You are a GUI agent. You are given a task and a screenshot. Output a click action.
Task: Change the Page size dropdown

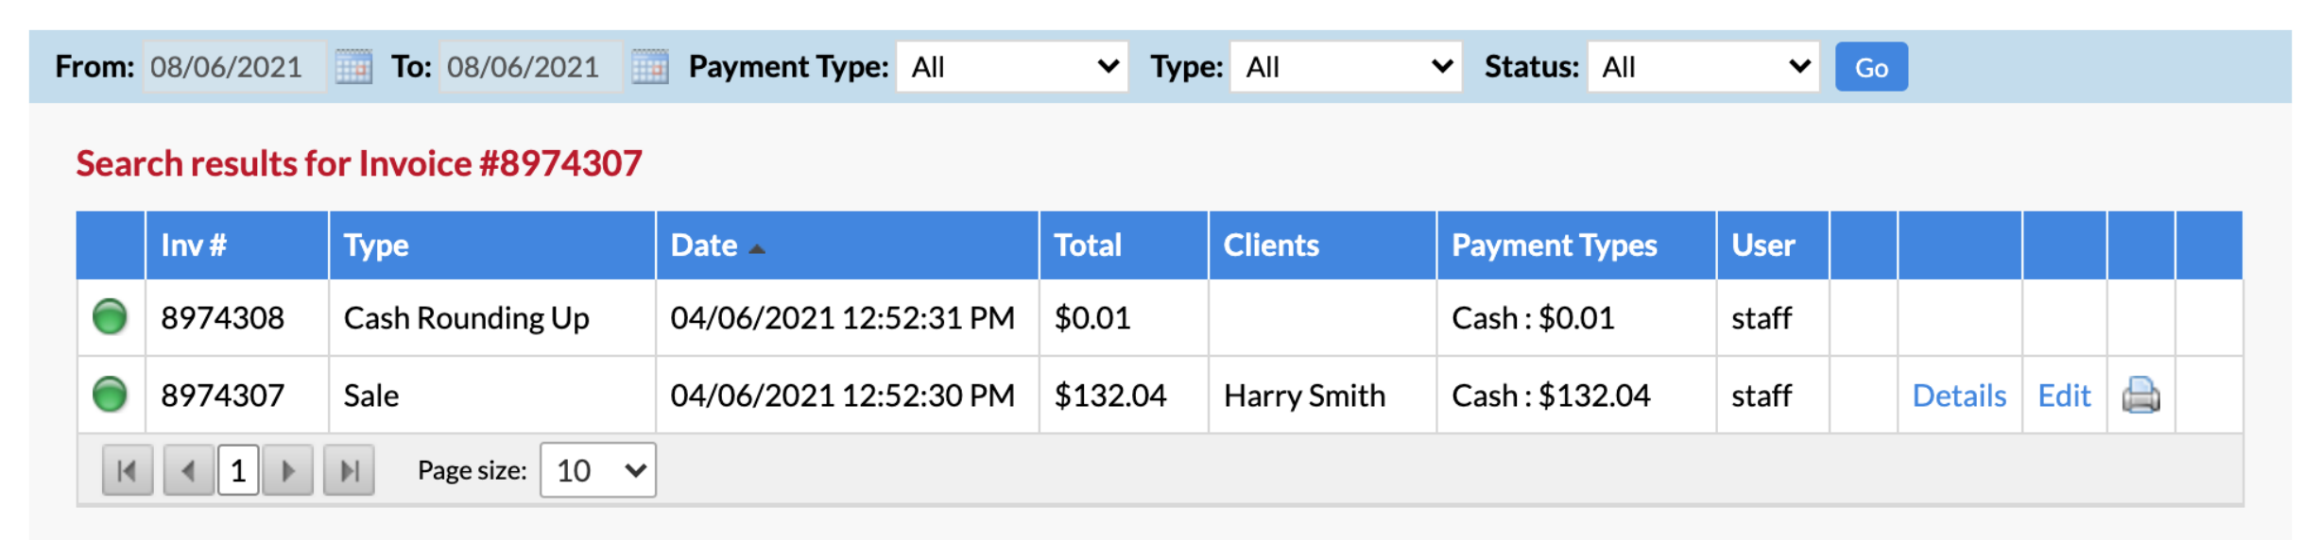point(598,470)
